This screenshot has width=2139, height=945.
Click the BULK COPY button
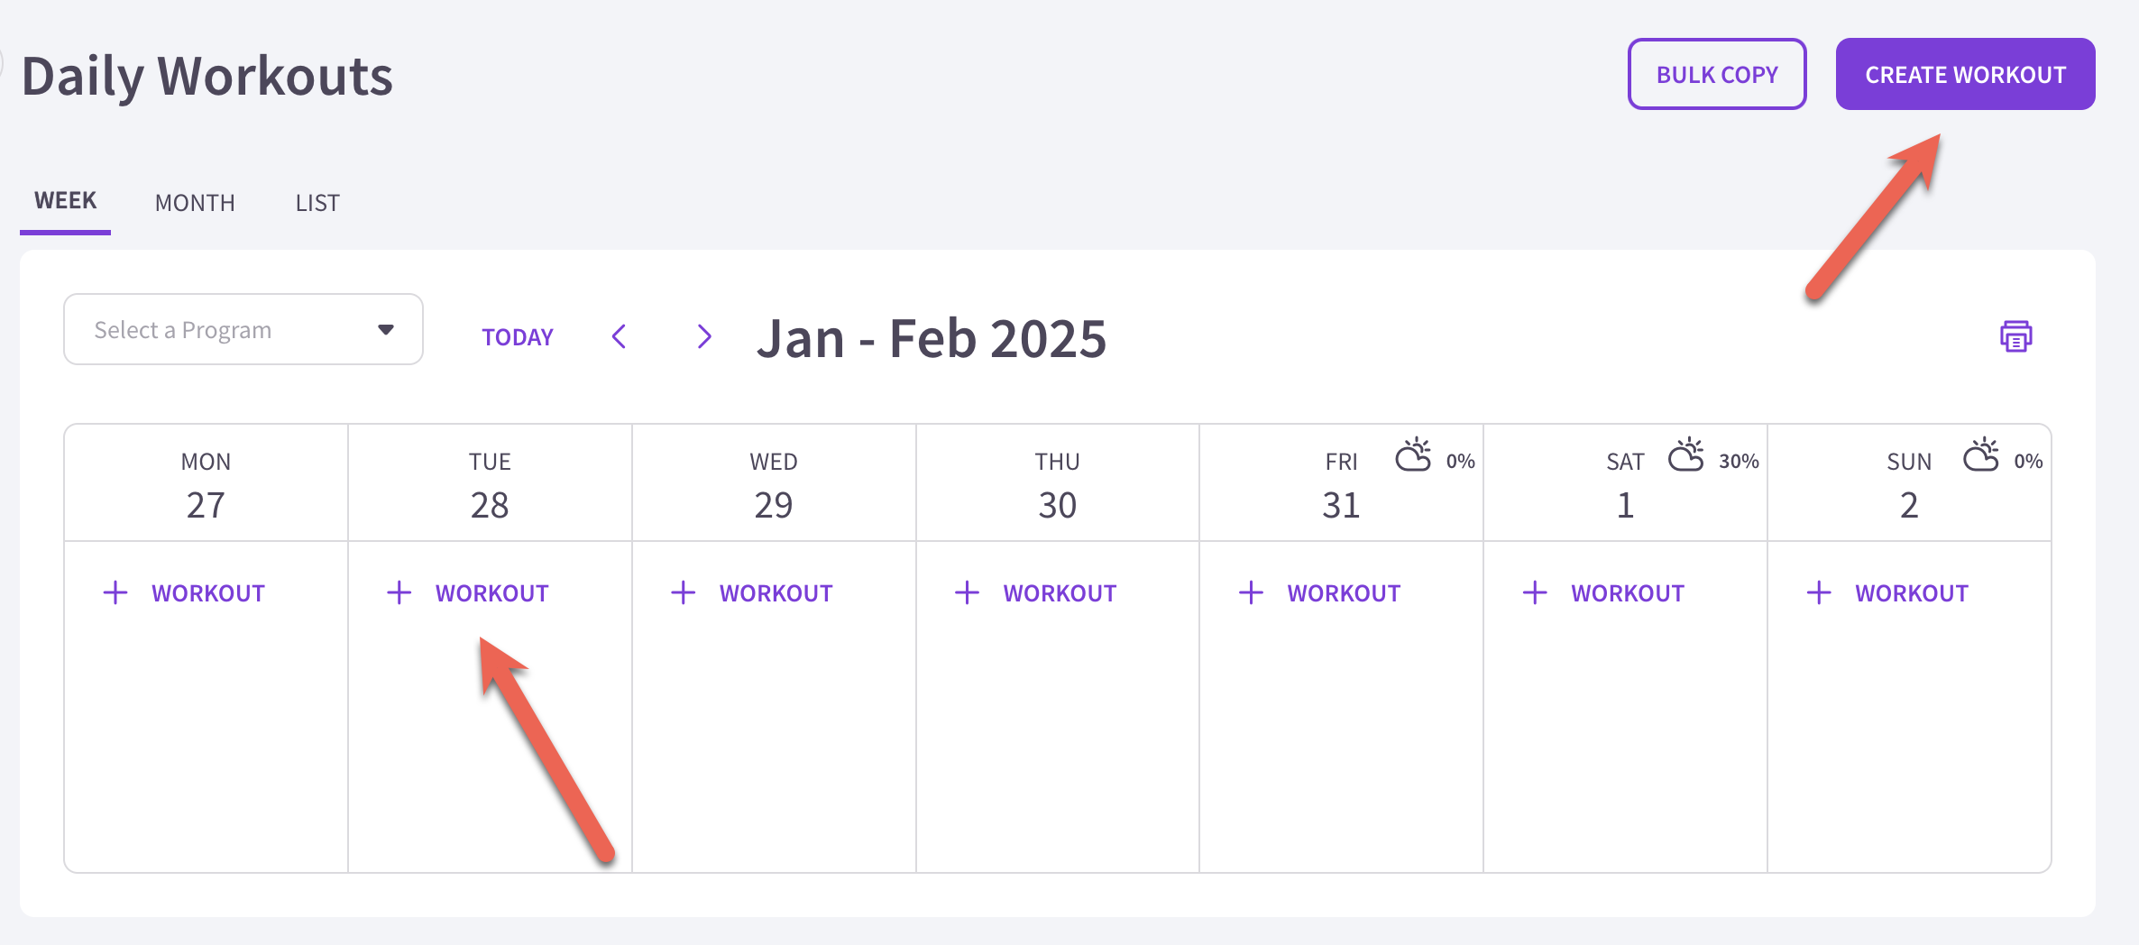[1717, 74]
